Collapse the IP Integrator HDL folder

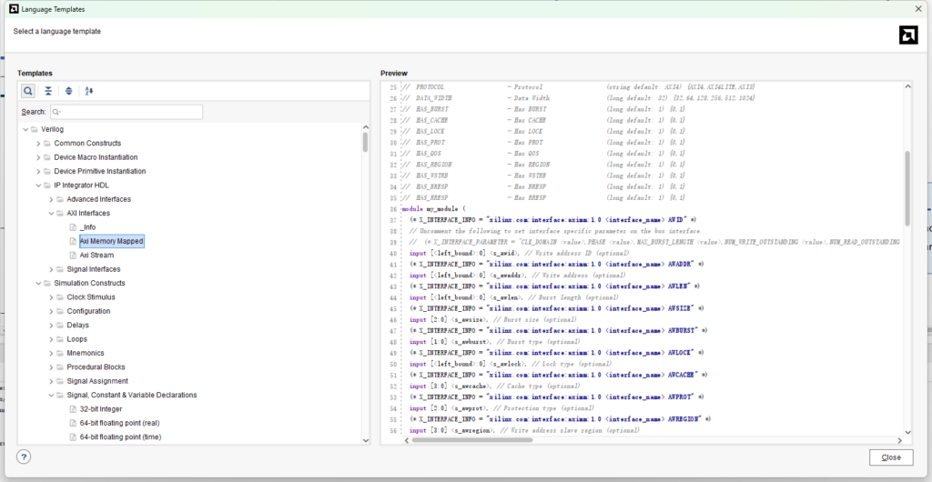pos(38,186)
